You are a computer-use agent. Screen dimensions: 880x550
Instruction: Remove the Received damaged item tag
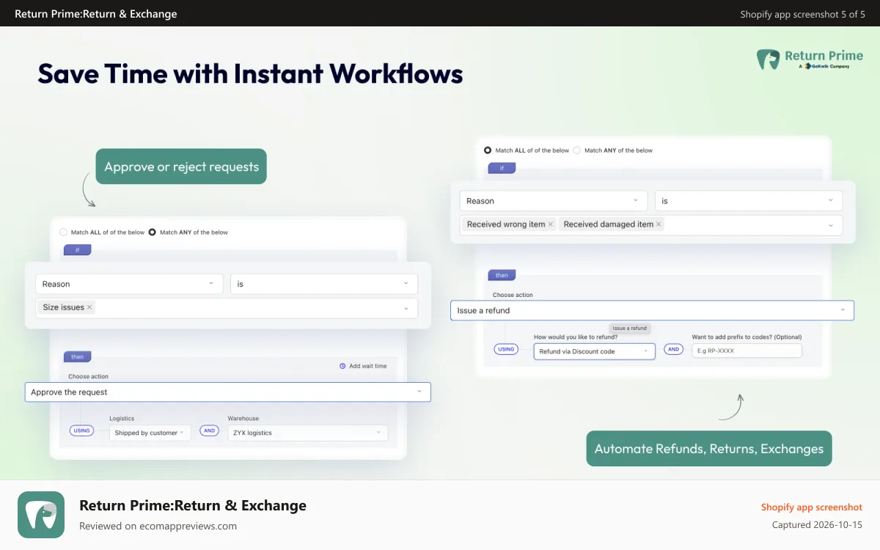659,224
